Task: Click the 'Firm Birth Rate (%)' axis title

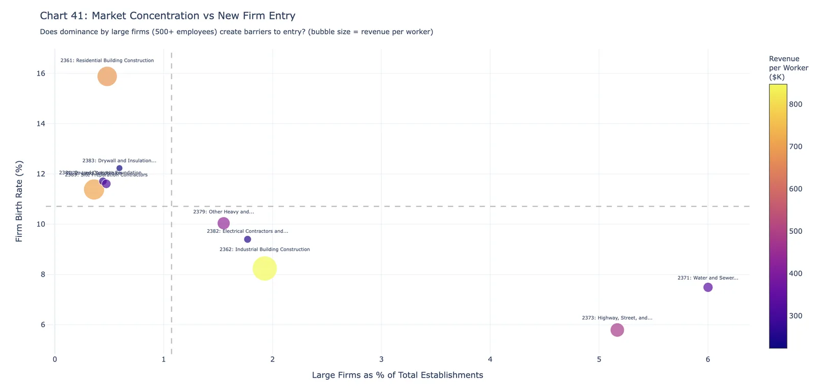Action: 19,201
